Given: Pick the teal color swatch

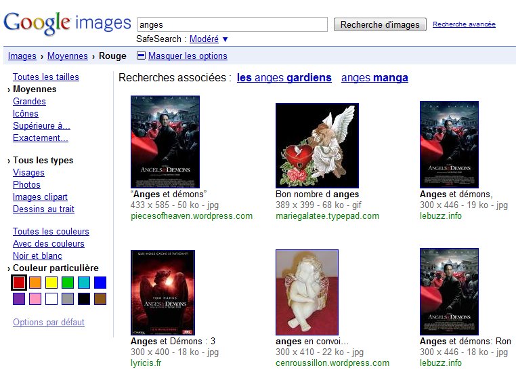Looking at the screenshot, I should [84, 283].
